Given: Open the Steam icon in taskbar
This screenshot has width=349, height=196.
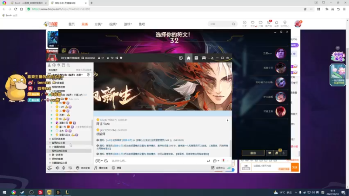Looking at the screenshot, I should click(x=22, y=192).
